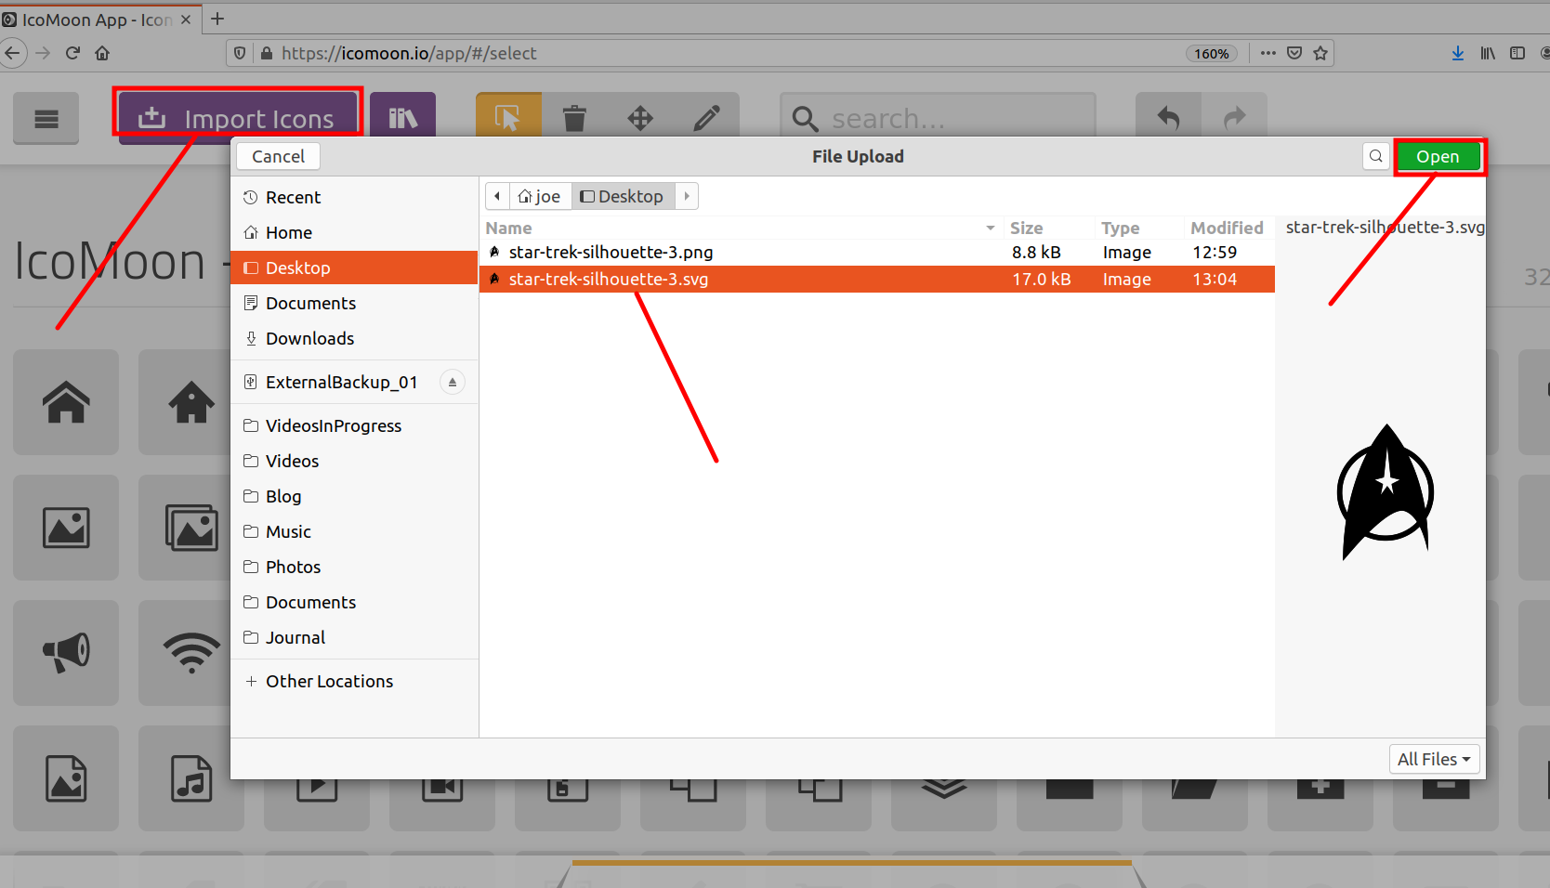This screenshot has height=888, width=1550.
Task: Save to Pocket icon in address bar
Action: tap(1294, 53)
